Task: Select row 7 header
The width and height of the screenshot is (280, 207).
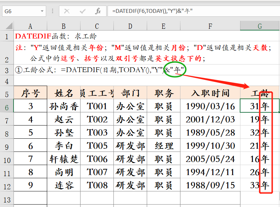Action: click(x=7, y=119)
